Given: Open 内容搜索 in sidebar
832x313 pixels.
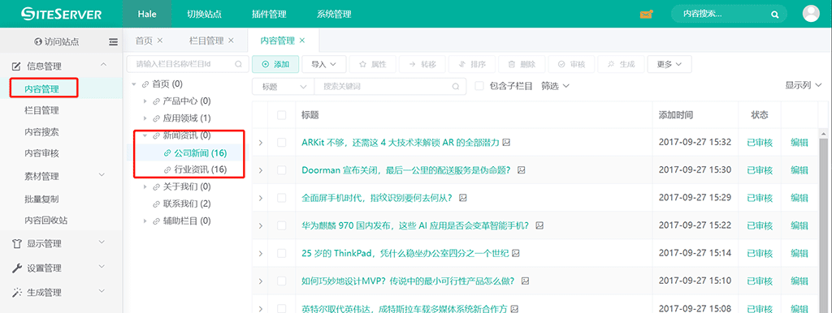Looking at the screenshot, I should point(41,132).
